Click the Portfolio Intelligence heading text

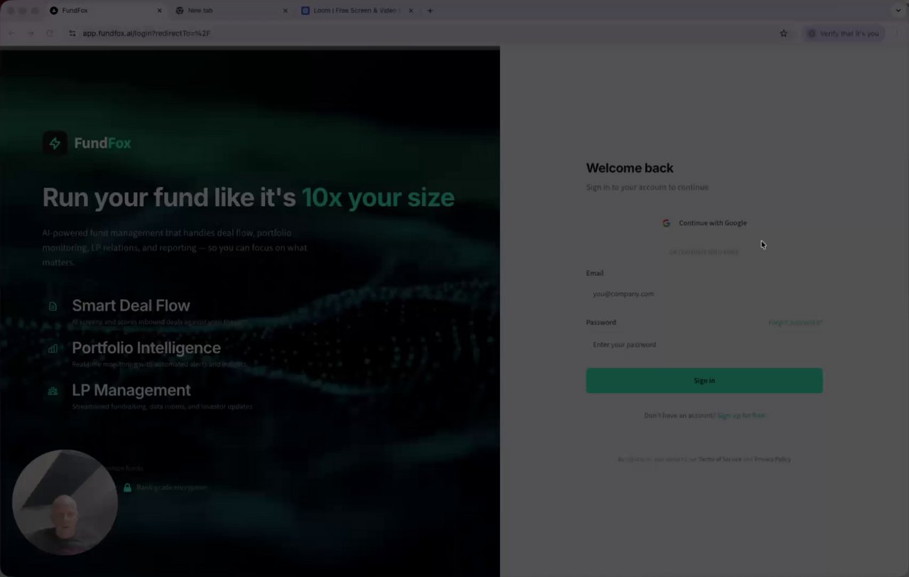pyautogui.click(x=146, y=348)
